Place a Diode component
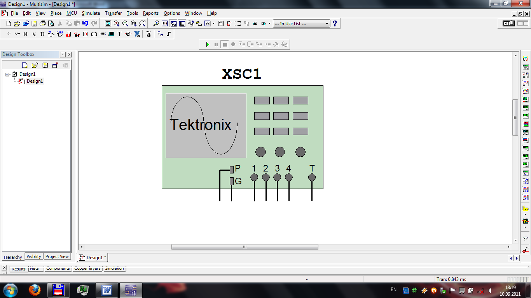Viewport: 531px width, 298px height. [x=26, y=34]
